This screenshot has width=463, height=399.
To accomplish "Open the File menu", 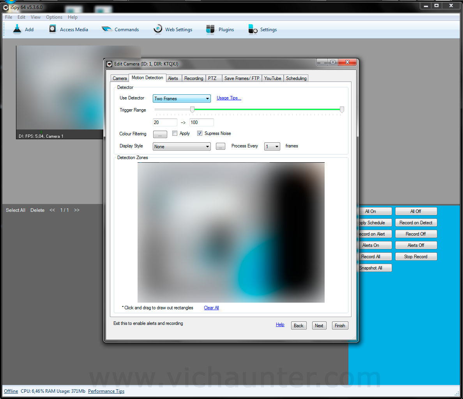I will pos(9,17).
